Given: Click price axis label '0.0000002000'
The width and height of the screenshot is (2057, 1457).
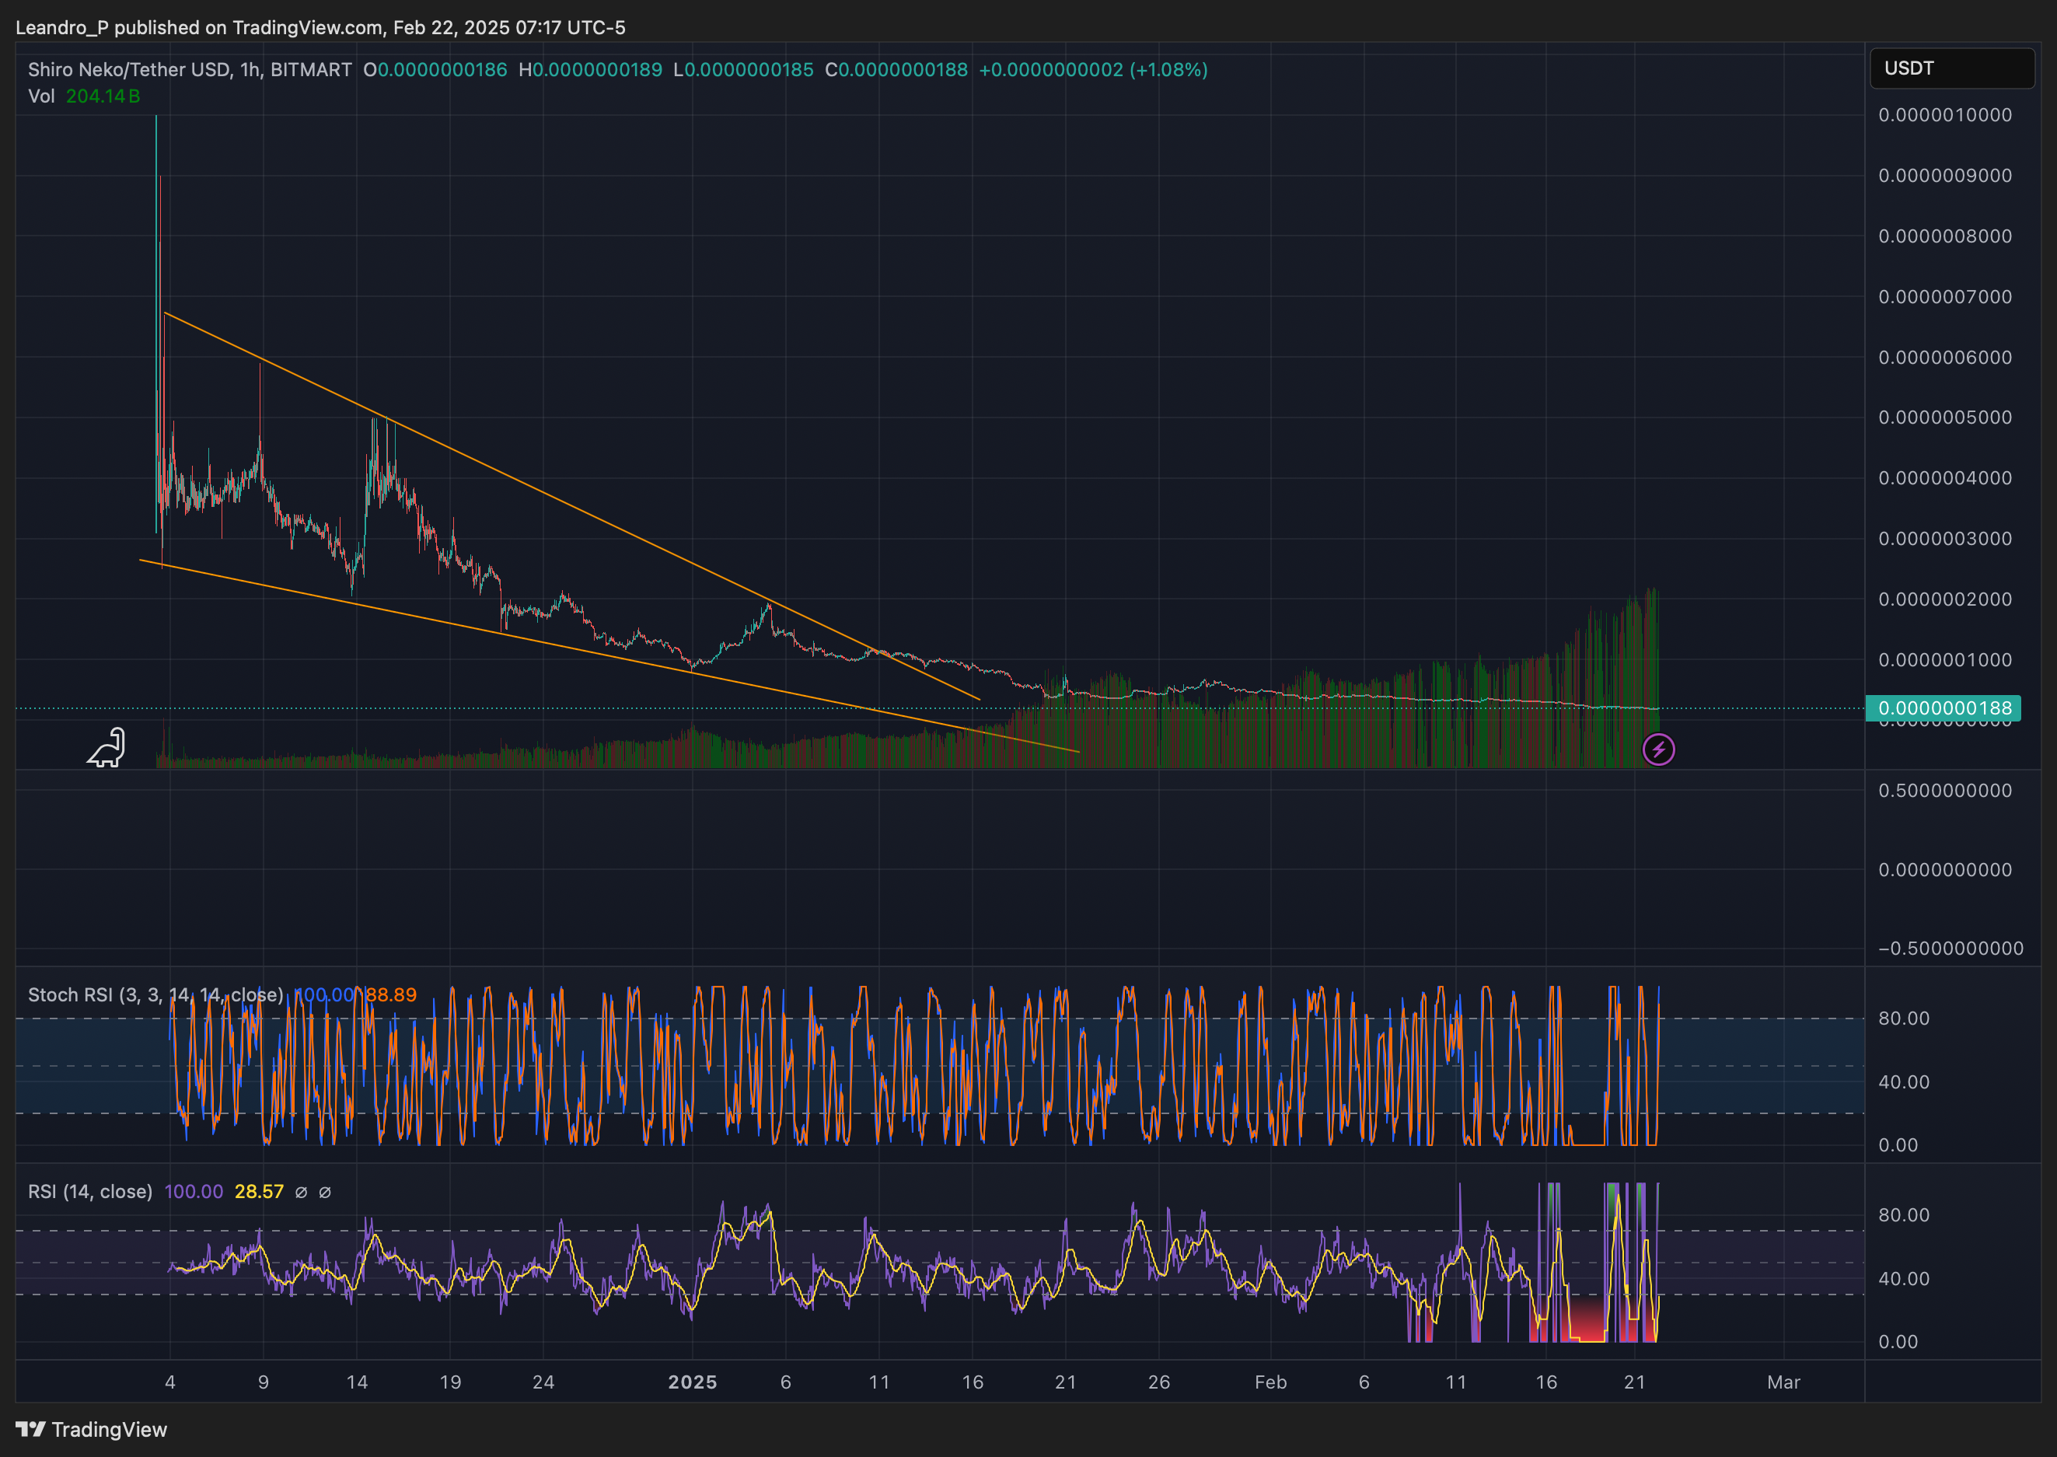Looking at the screenshot, I should tap(1945, 599).
